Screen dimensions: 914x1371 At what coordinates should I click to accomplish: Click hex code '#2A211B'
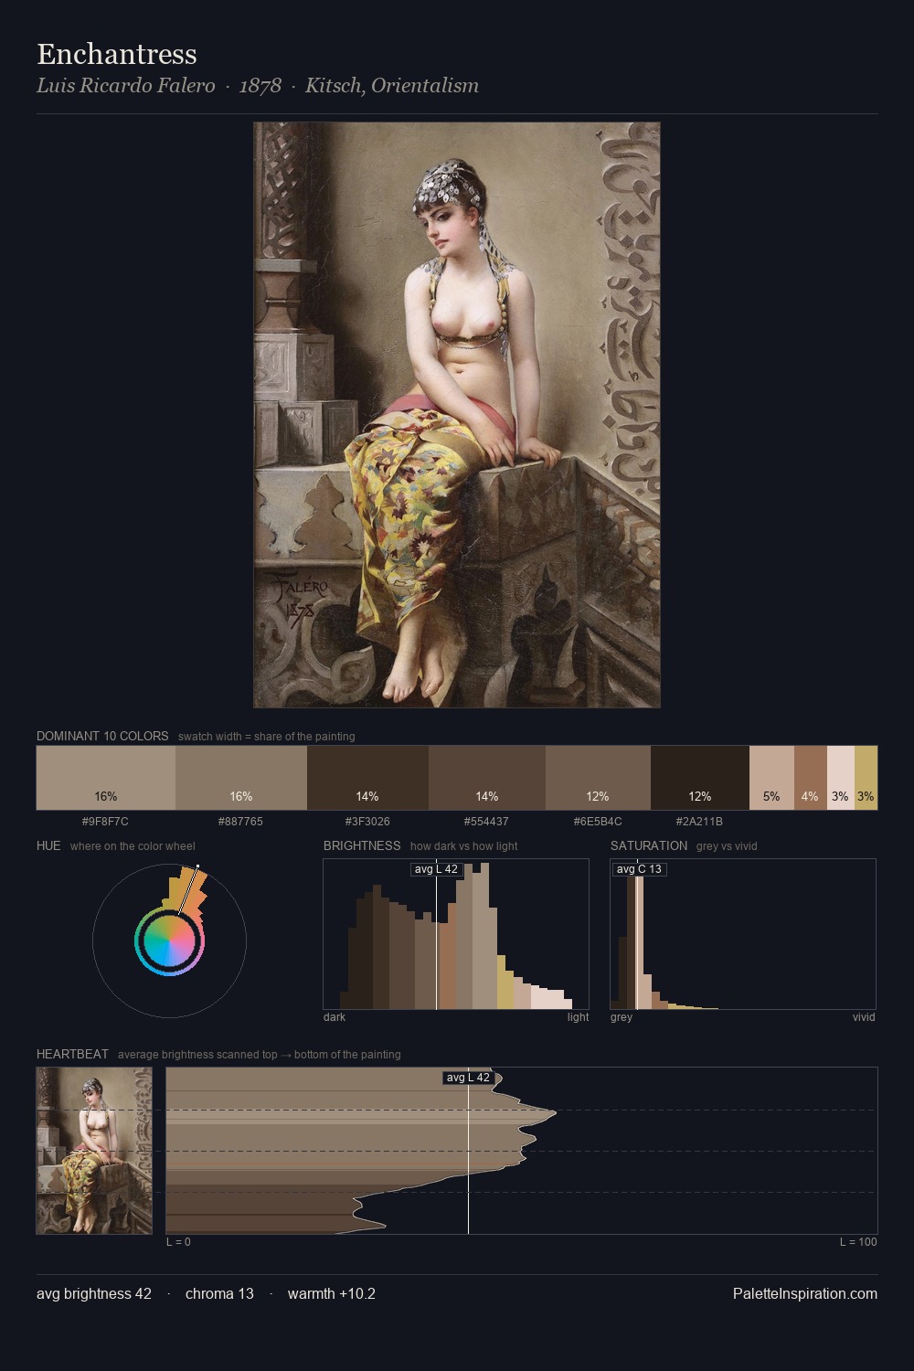click(x=699, y=821)
